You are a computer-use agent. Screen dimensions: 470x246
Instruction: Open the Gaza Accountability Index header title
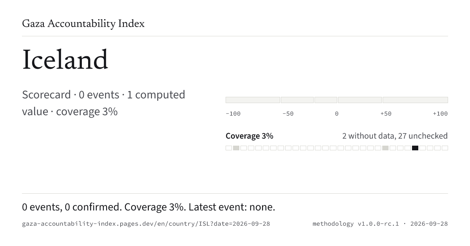click(83, 24)
